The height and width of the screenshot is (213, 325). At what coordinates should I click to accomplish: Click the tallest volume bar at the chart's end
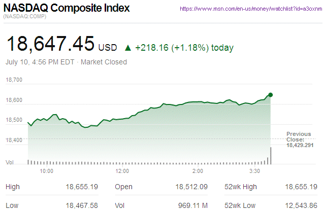[271, 156]
